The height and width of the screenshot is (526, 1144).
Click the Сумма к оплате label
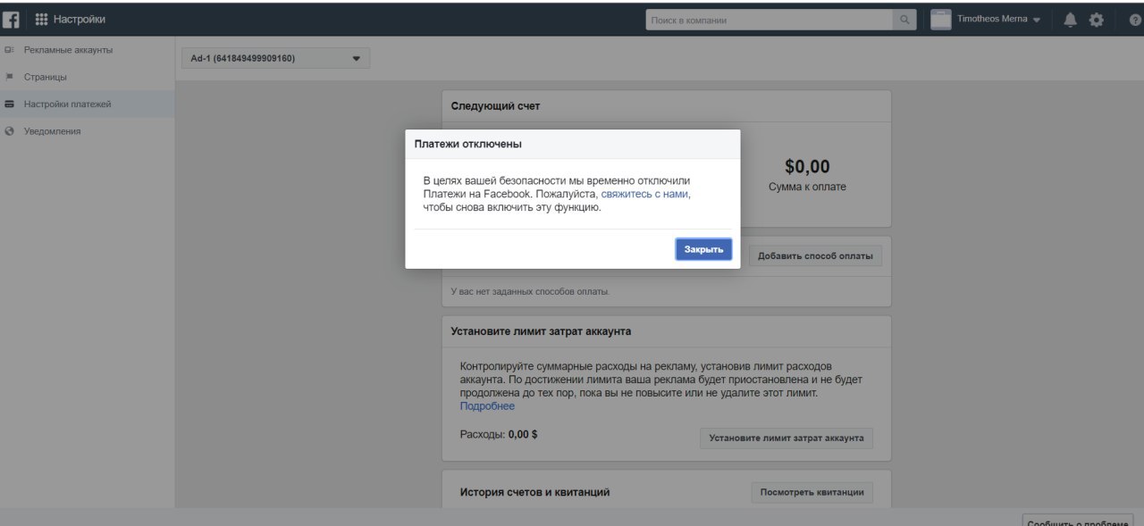click(x=807, y=187)
